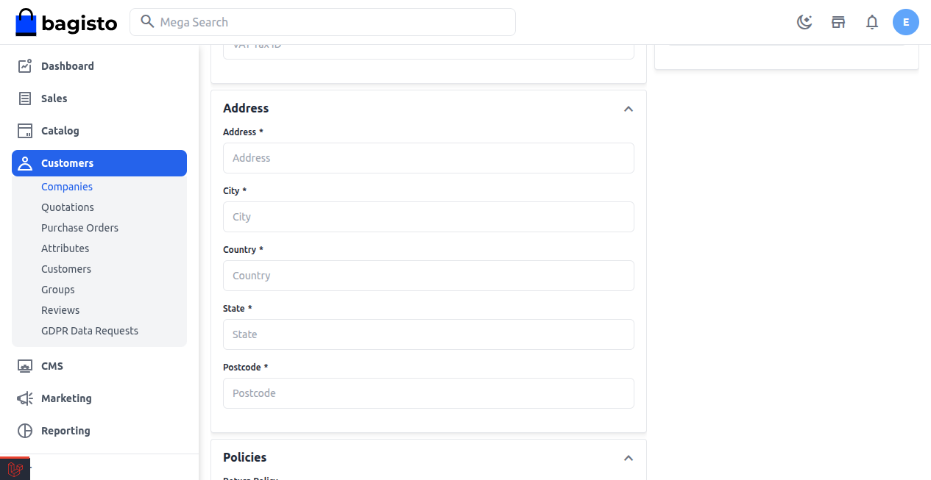The width and height of the screenshot is (931, 480).
Task: Open the Catalog icon
Action: [24, 130]
